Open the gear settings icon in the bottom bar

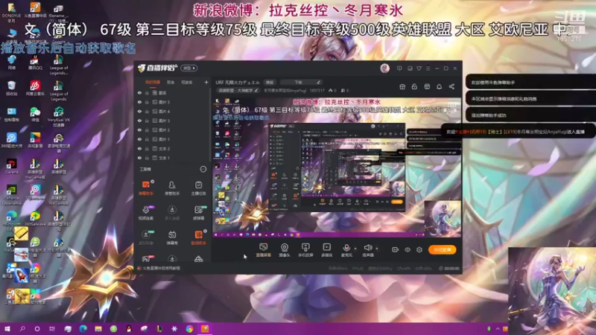pos(419,249)
